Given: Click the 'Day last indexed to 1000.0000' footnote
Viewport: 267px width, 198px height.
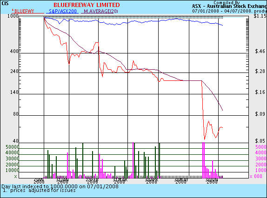Looking at the screenshot, I should point(60,186).
